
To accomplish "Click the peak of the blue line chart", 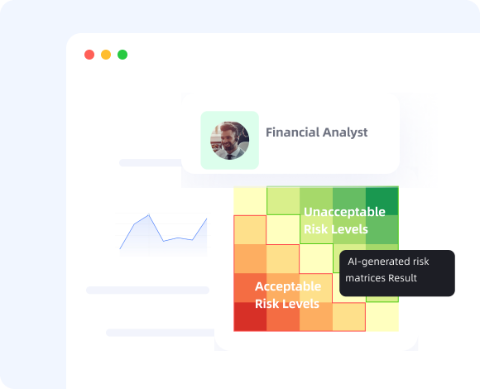I will (149, 214).
